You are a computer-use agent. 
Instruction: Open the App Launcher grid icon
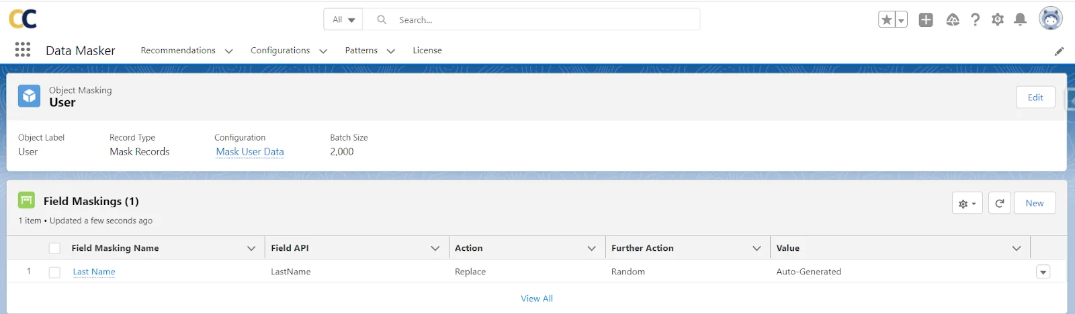tap(23, 50)
